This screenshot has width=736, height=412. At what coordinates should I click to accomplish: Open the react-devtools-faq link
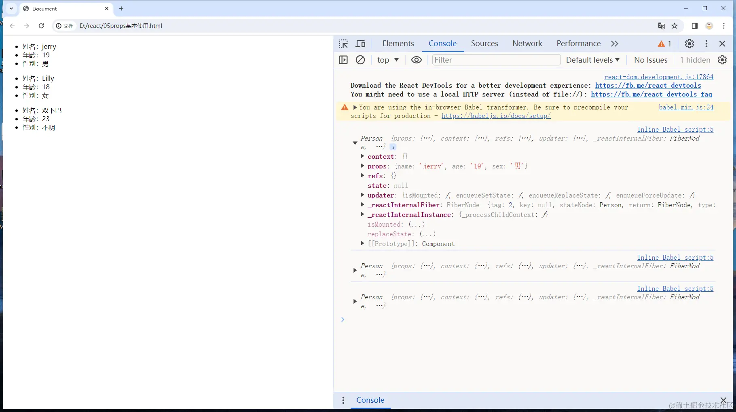(651, 94)
